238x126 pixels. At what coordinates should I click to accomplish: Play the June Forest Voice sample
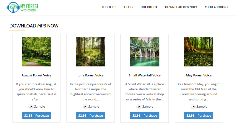[x=85, y=107]
